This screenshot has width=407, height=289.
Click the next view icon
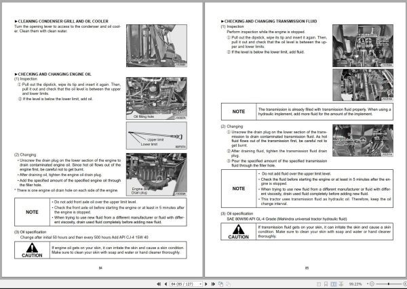[228, 284]
